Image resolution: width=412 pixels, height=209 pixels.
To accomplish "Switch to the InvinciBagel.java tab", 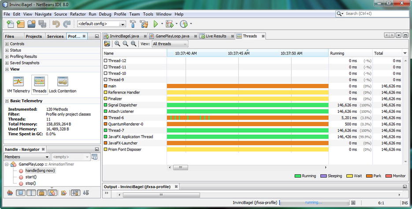I will point(124,36).
